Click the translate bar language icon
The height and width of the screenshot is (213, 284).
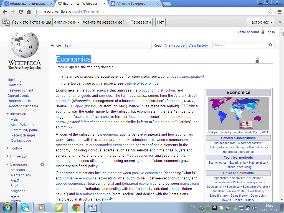pyautogui.click(x=6, y=22)
